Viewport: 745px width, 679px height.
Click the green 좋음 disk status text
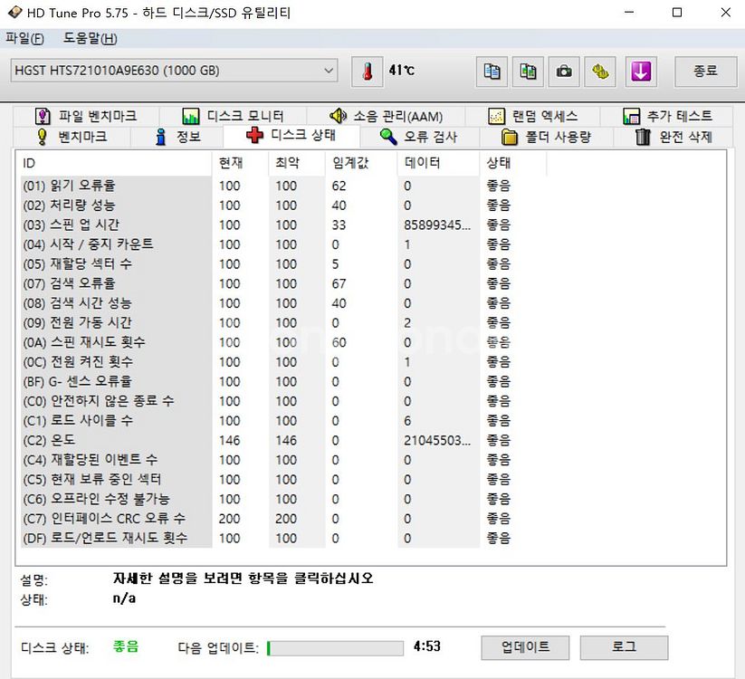coord(126,646)
